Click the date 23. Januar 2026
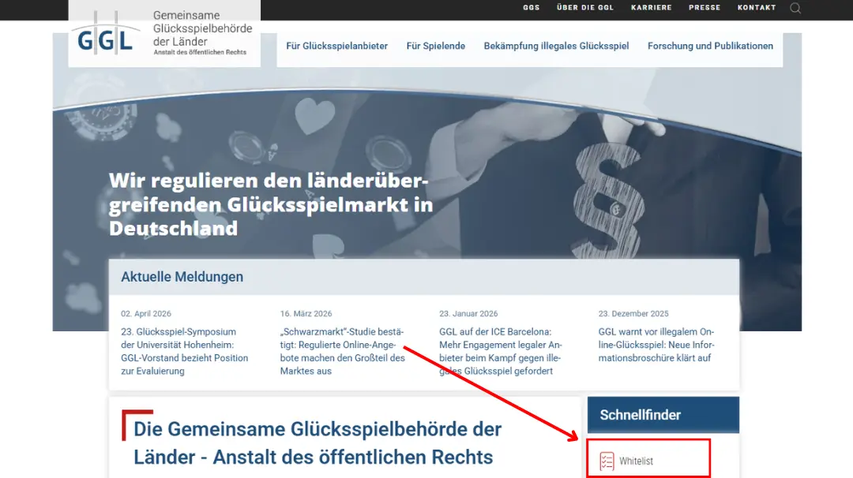This screenshot has width=853, height=478. [468, 313]
